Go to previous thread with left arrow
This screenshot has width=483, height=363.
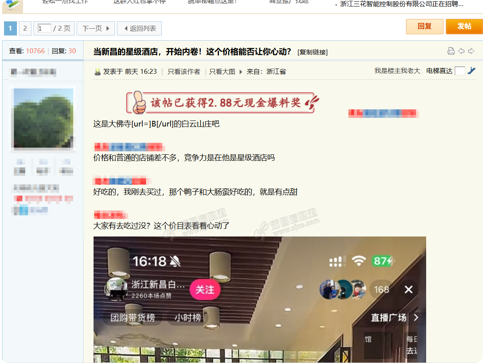pos(461,51)
